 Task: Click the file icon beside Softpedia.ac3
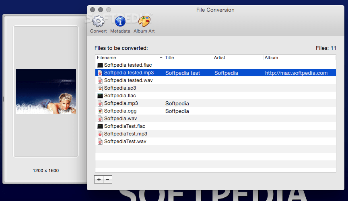pos(100,88)
